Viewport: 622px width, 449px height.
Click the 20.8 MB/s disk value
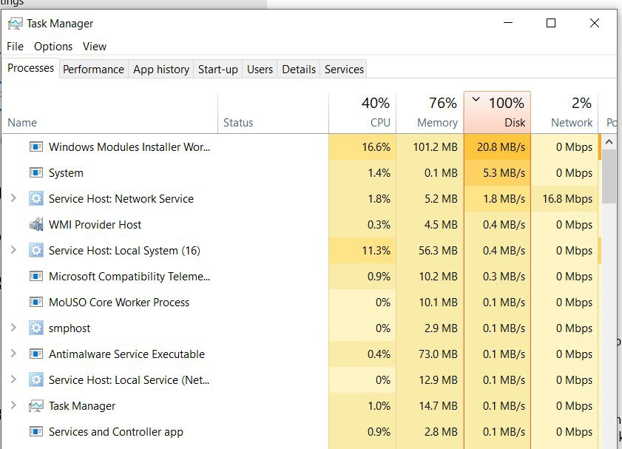pos(501,147)
